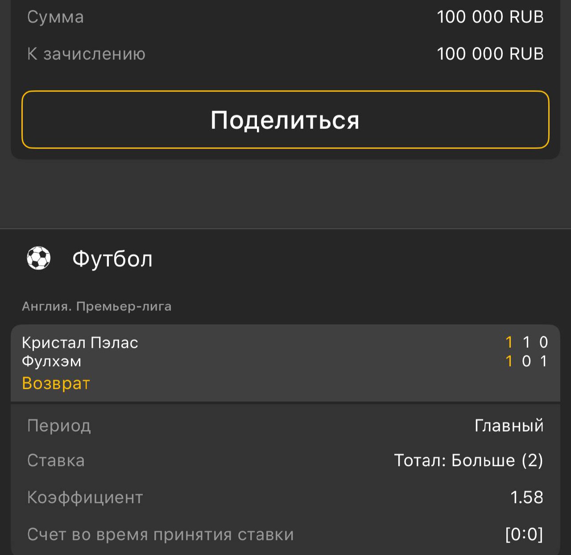The width and height of the screenshot is (571, 555).
Task: Tap the Счет во время принятия ставки label
Action: [161, 534]
